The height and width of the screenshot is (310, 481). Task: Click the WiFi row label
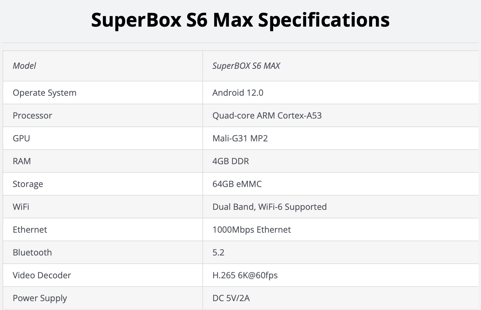pyautogui.click(x=21, y=207)
